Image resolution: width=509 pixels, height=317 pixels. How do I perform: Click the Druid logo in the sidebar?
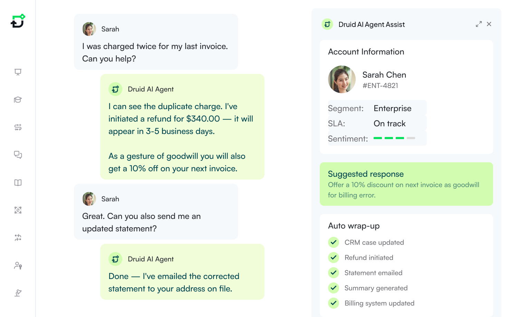[18, 21]
